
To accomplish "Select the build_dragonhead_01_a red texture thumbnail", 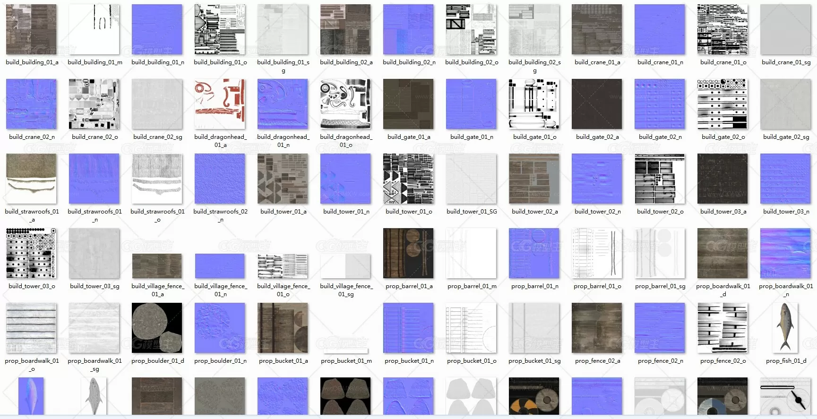I will (220, 104).
